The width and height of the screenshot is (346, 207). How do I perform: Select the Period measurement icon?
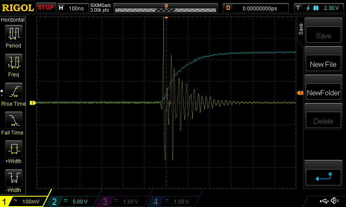pos(14,34)
